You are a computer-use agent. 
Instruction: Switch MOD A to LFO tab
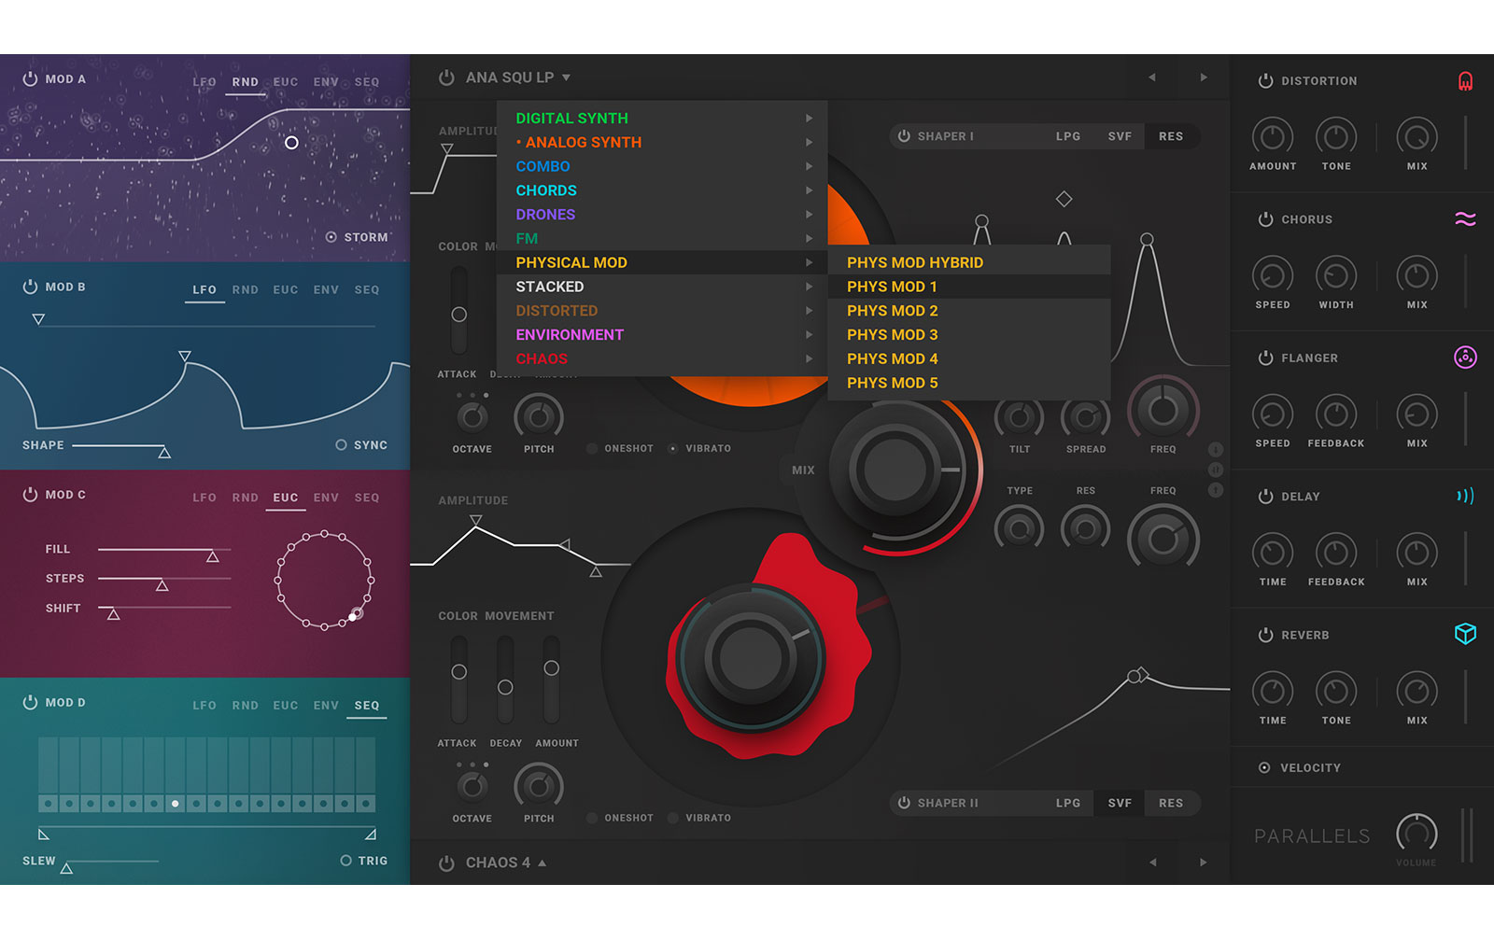click(204, 82)
